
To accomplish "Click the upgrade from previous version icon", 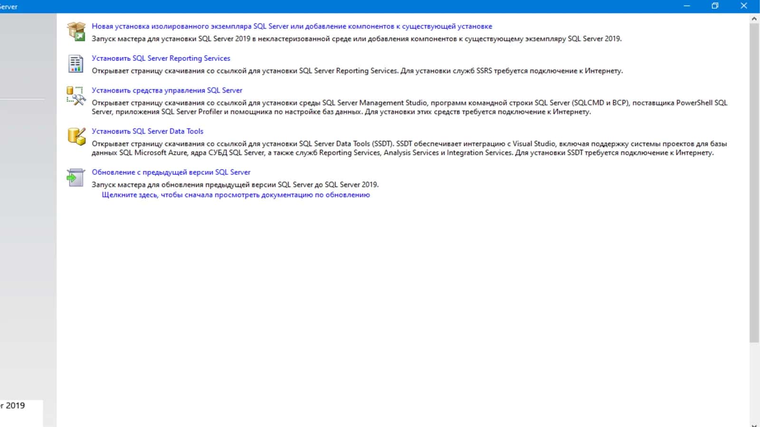I will (75, 178).
